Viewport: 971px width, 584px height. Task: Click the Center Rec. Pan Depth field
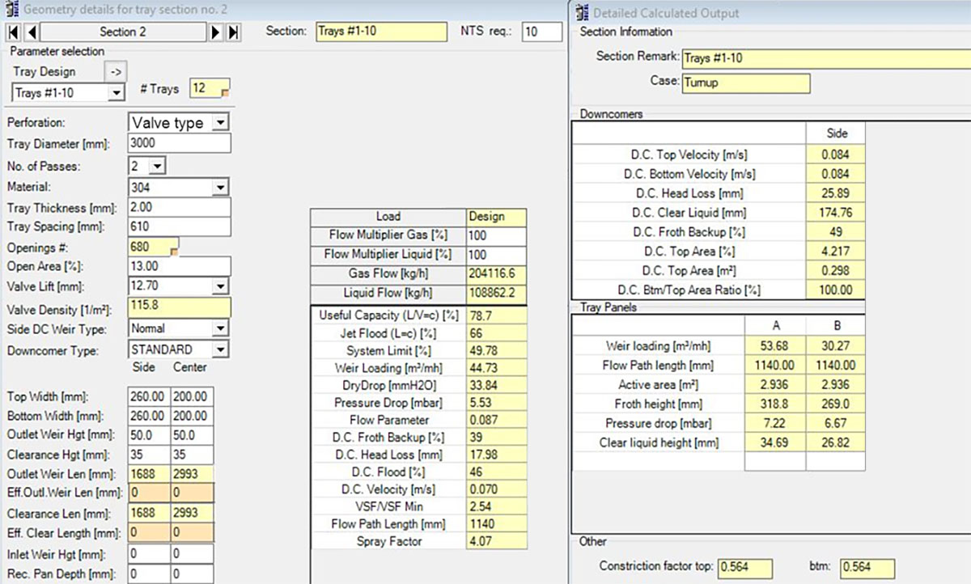192,574
